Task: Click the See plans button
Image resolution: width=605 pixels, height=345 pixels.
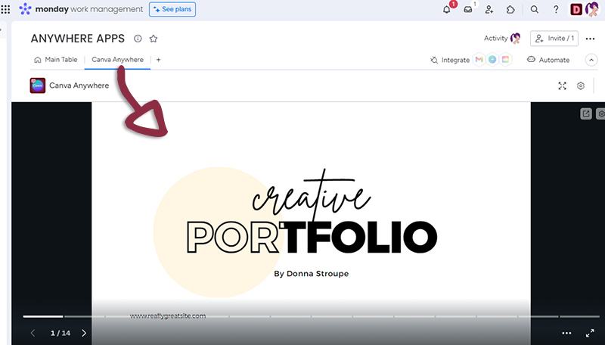Action: [x=172, y=10]
